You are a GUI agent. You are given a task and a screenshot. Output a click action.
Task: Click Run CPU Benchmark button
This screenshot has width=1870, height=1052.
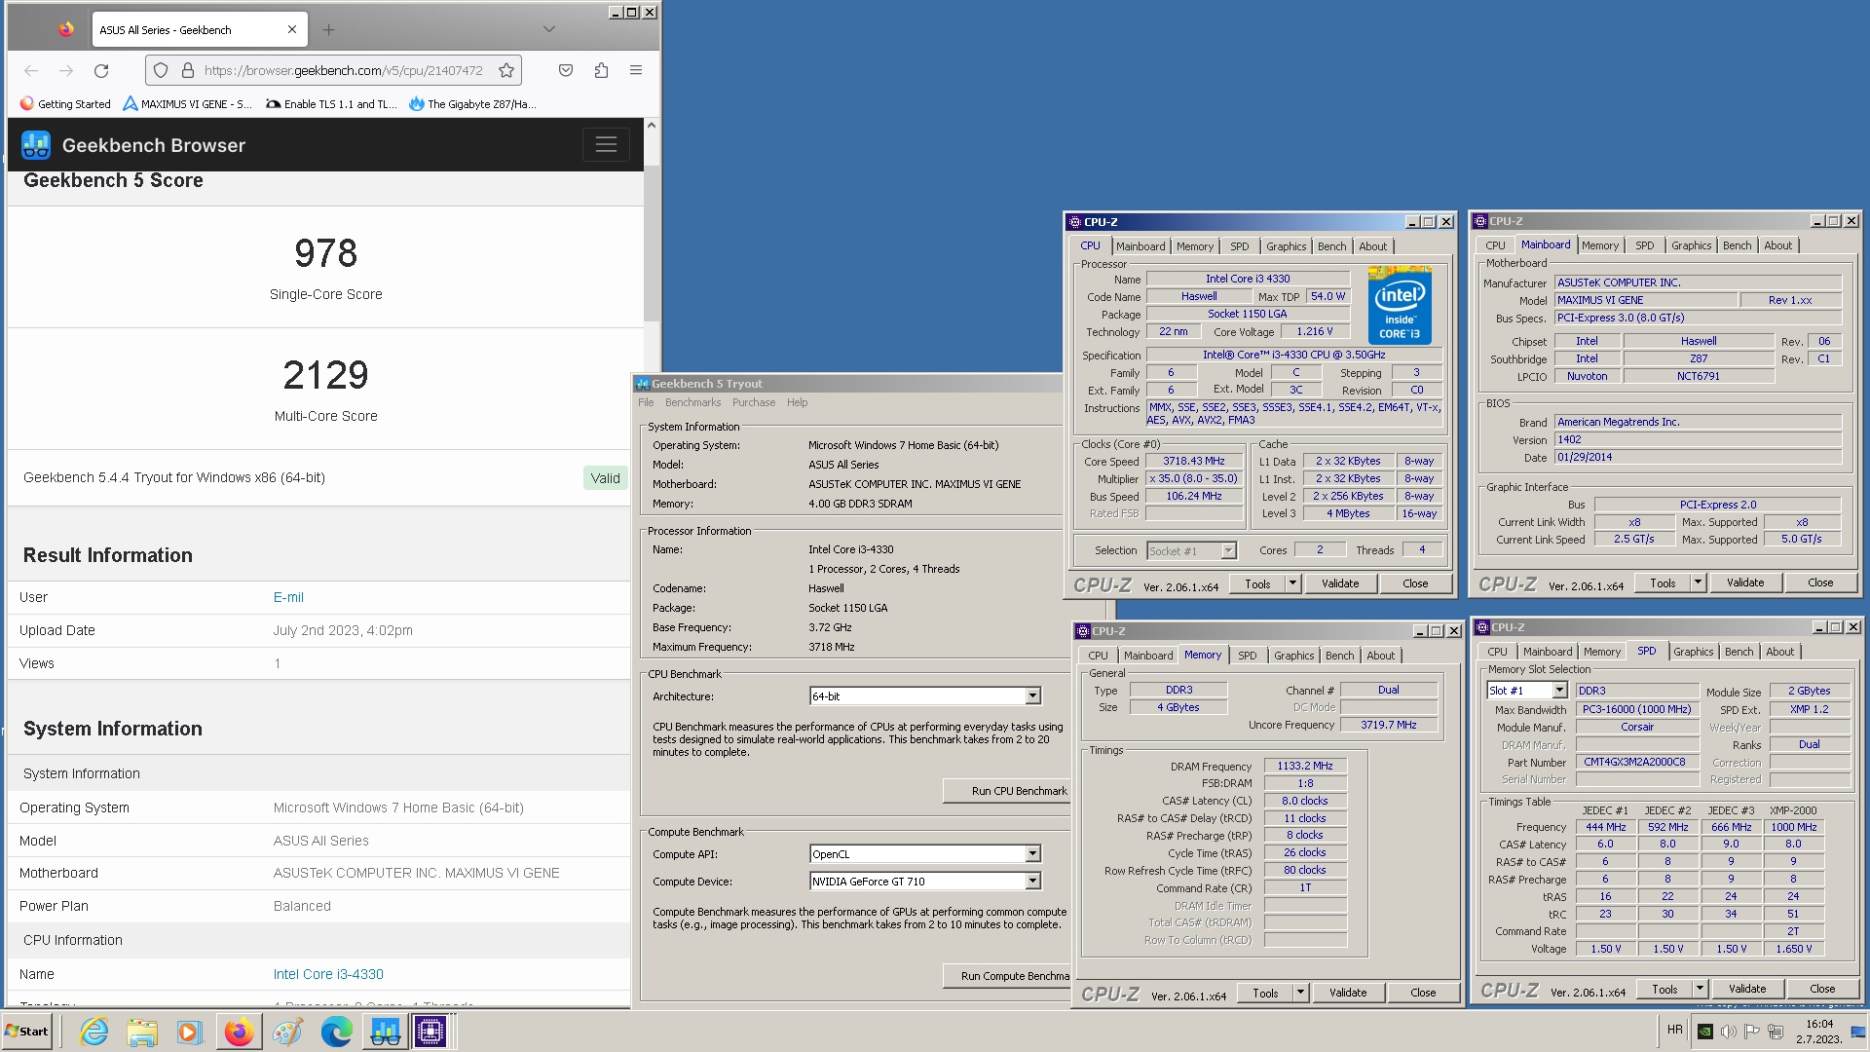coord(1007,791)
